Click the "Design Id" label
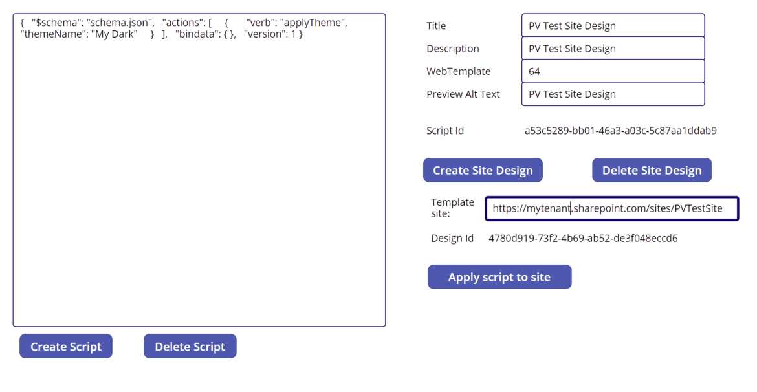757x392 pixels. (x=452, y=238)
